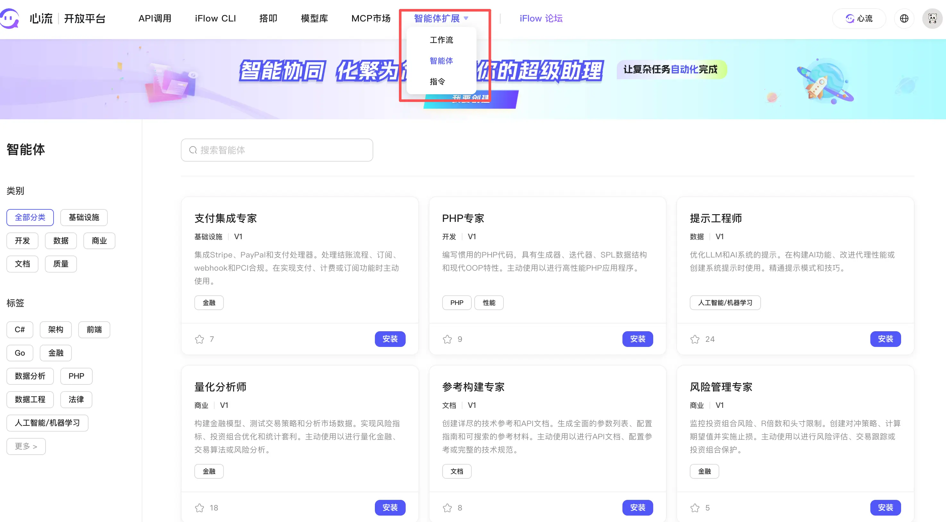946x522 pixels.
Task: Install the 提示工程师 agent
Action: tap(885, 339)
